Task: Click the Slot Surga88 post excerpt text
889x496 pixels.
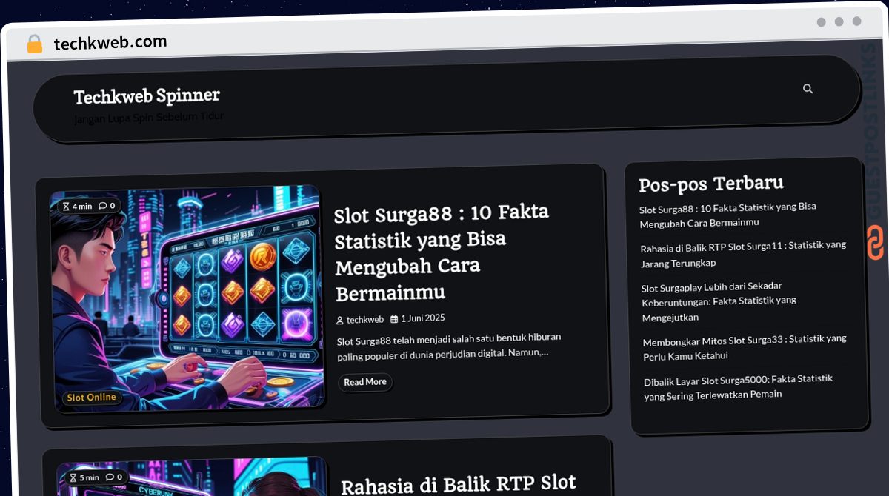Action: tap(449, 345)
